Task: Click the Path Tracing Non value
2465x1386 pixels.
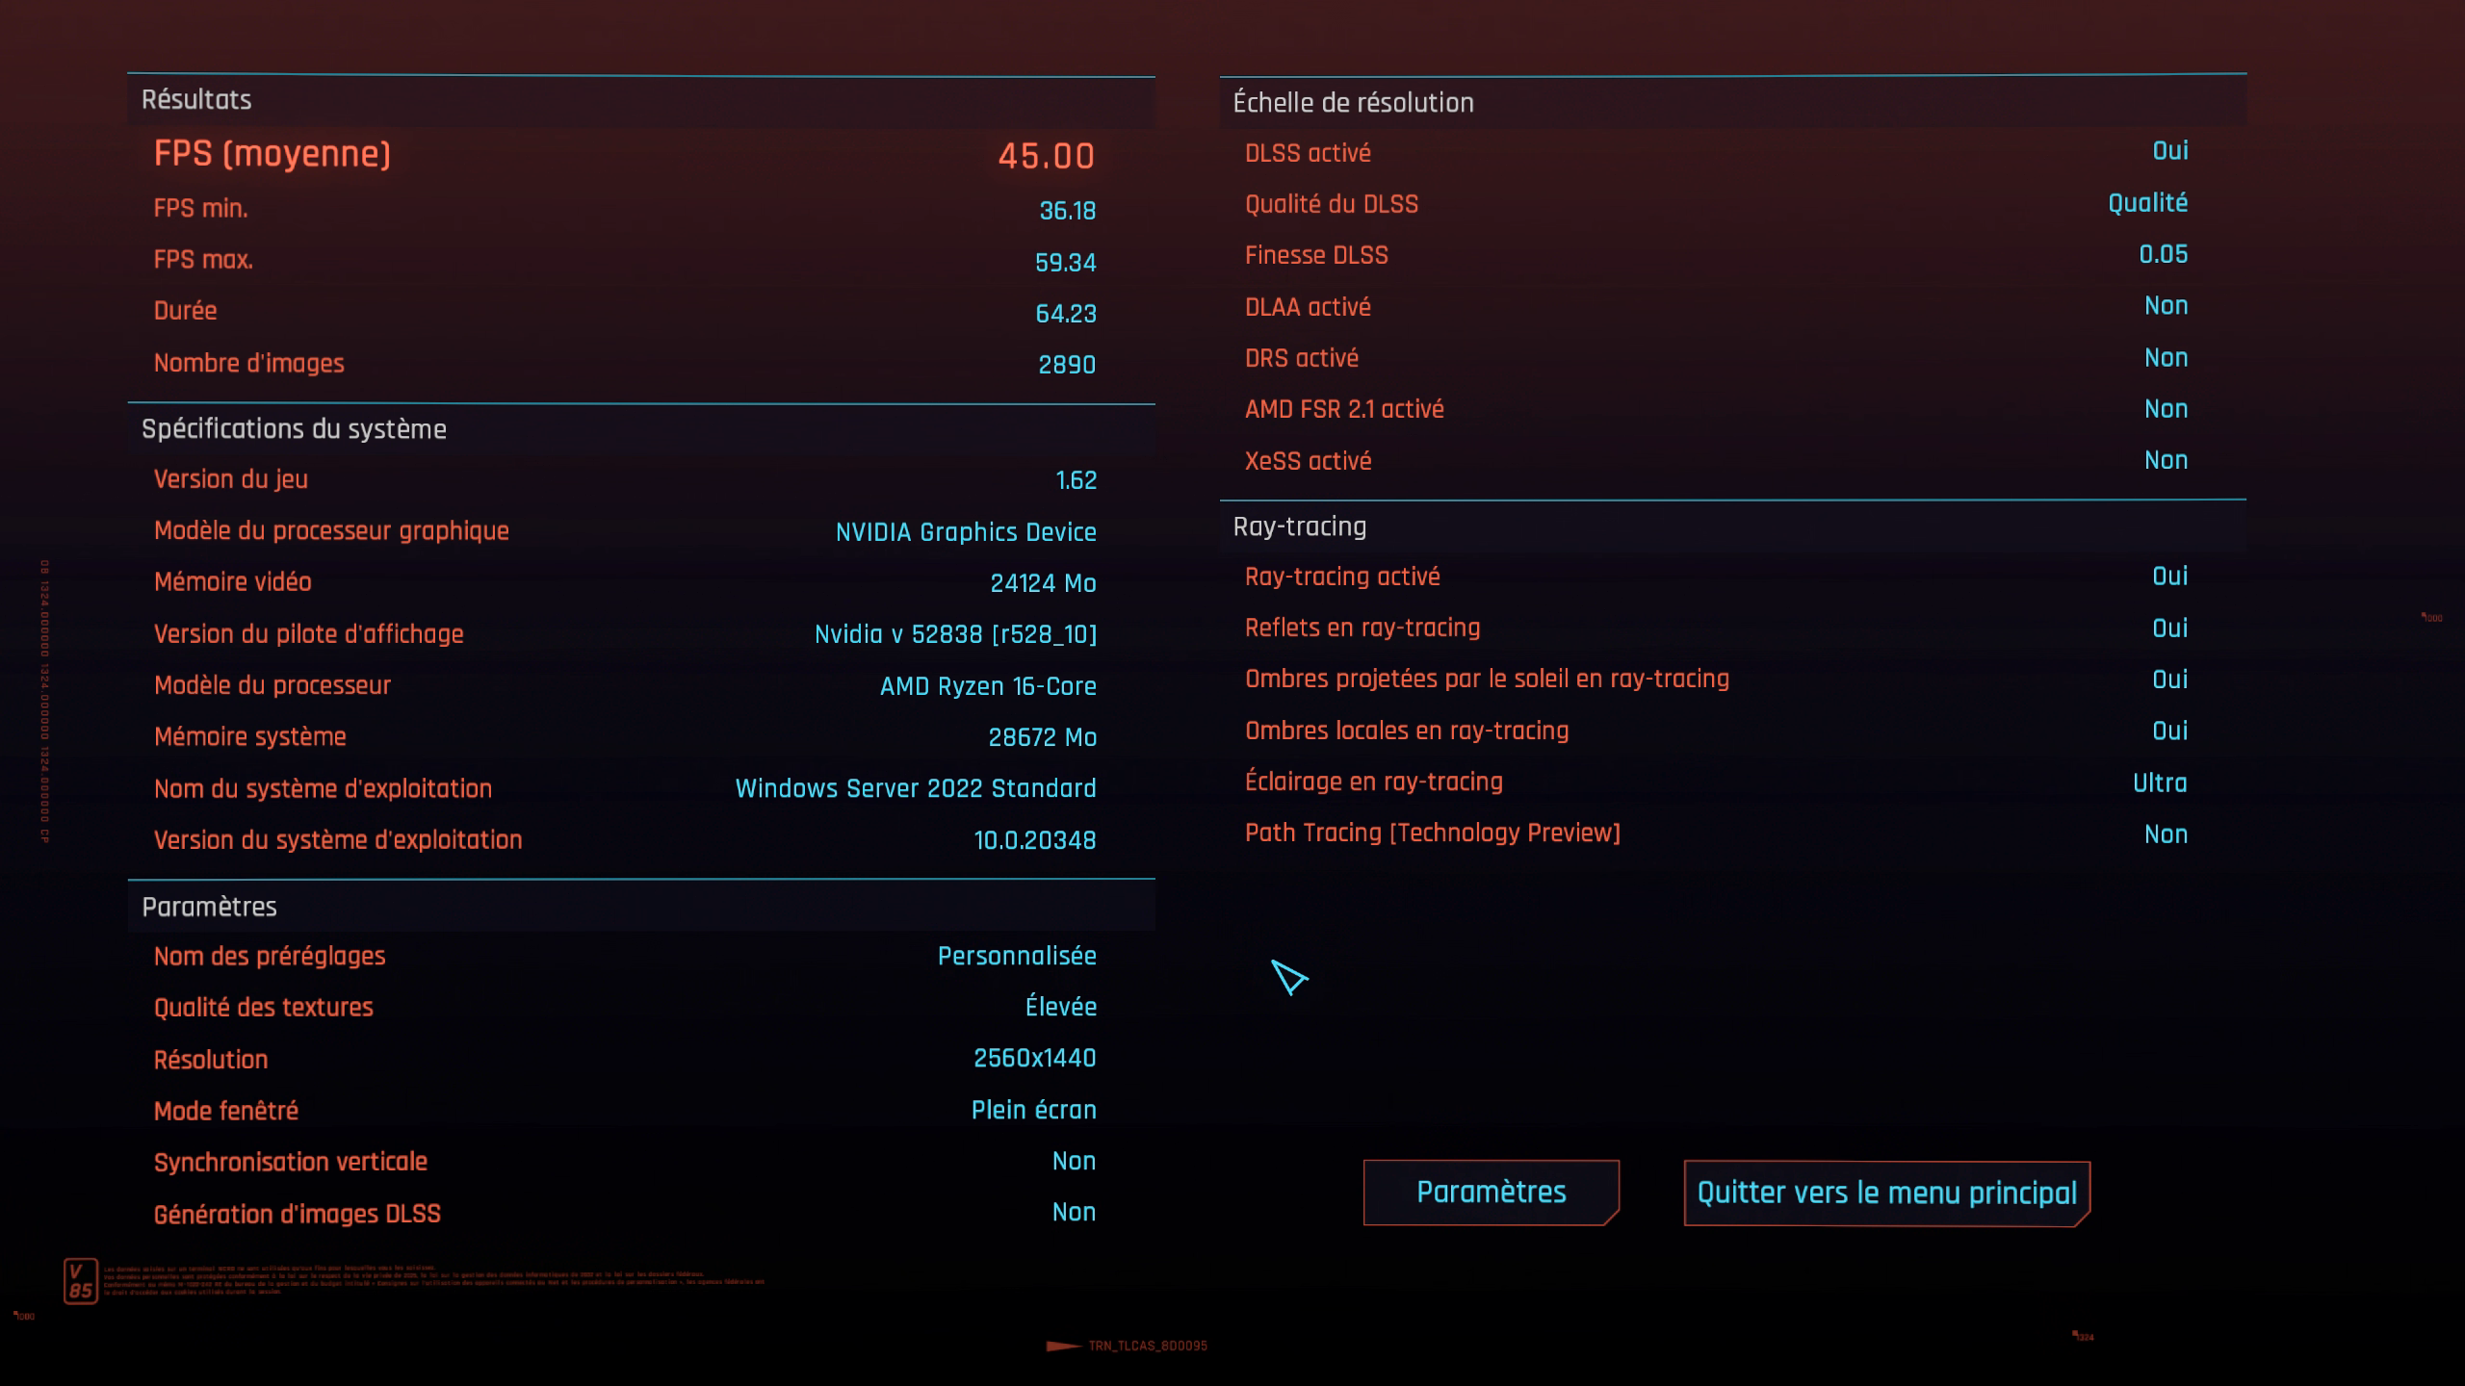Action: pyautogui.click(x=2166, y=834)
